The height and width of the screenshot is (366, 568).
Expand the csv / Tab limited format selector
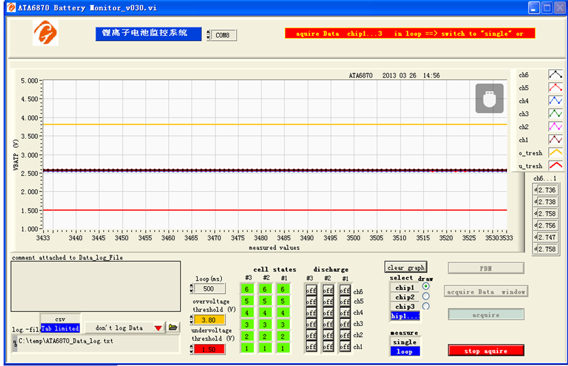[60, 323]
